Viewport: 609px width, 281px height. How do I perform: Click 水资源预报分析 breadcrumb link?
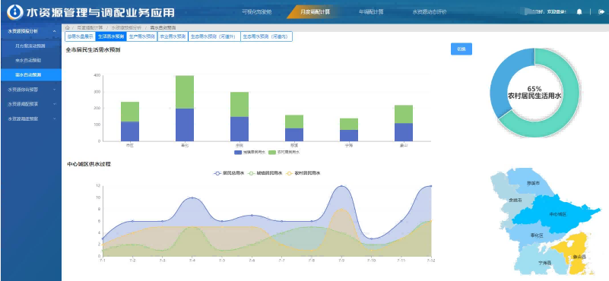[x=127, y=28]
